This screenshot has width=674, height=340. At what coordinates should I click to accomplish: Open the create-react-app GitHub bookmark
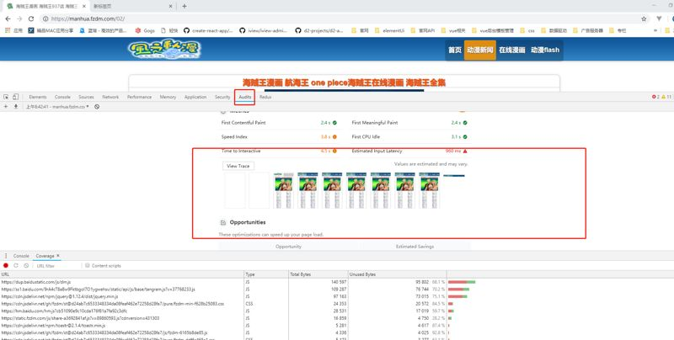[x=208, y=30]
